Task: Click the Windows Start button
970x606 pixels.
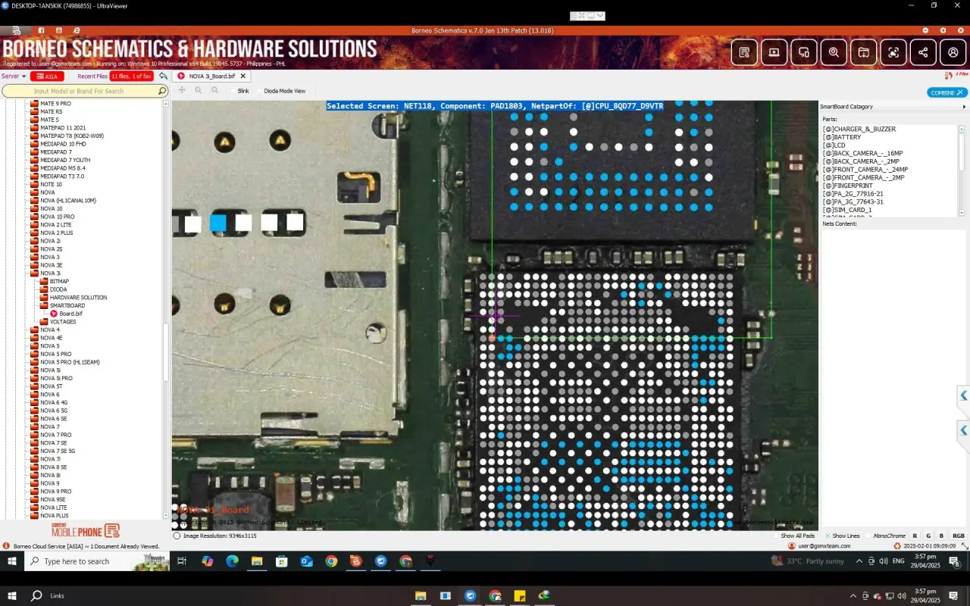Action: (x=12, y=561)
